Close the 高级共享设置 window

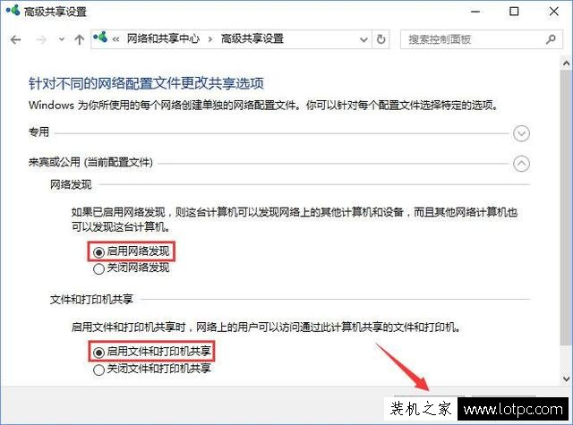coord(553,12)
